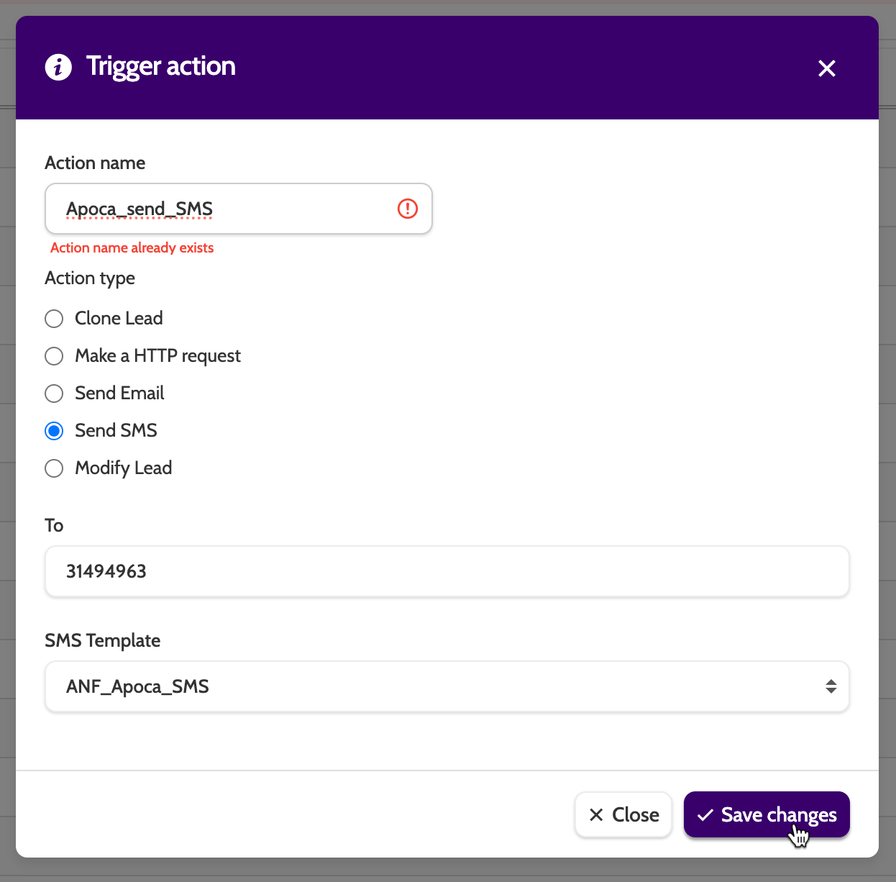
Task: Click the Modify Lead label text
Action: (123, 468)
